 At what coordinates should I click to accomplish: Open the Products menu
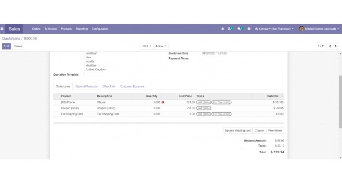(66, 29)
